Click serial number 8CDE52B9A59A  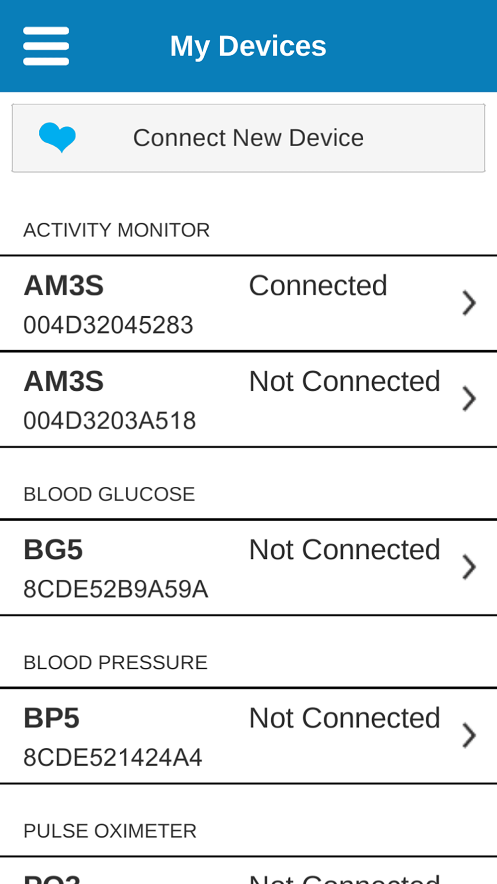click(x=115, y=589)
